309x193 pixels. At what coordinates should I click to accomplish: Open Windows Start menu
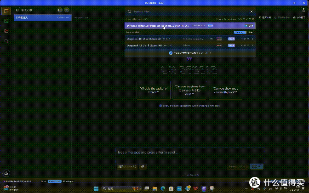(x=96, y=189)
